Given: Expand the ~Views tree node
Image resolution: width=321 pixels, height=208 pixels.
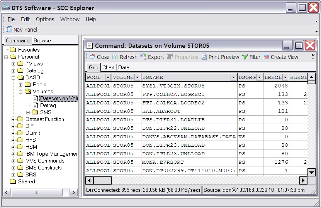Looking at the screenshot, I should [x=13, y=64].
